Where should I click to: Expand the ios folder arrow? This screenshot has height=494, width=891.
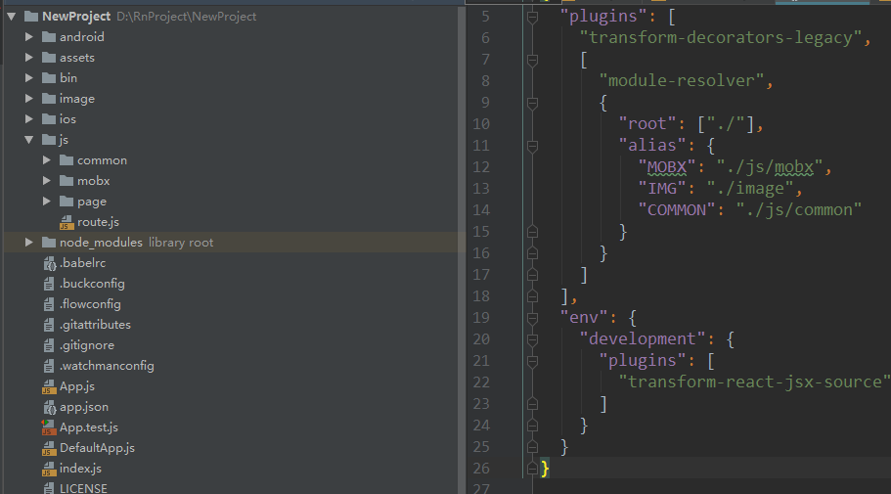click(x=29, y=118)
